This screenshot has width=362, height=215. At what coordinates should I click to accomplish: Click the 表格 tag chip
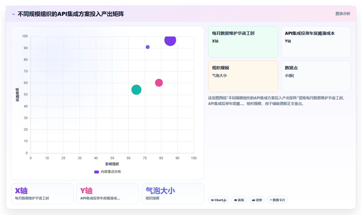239,200
